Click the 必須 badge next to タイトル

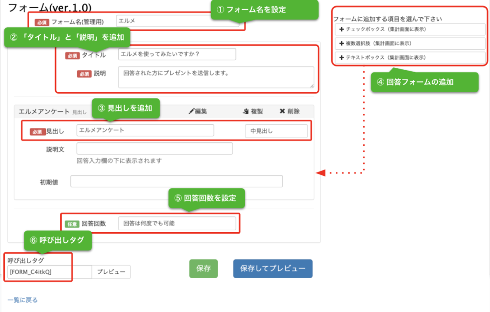[72, 55]
